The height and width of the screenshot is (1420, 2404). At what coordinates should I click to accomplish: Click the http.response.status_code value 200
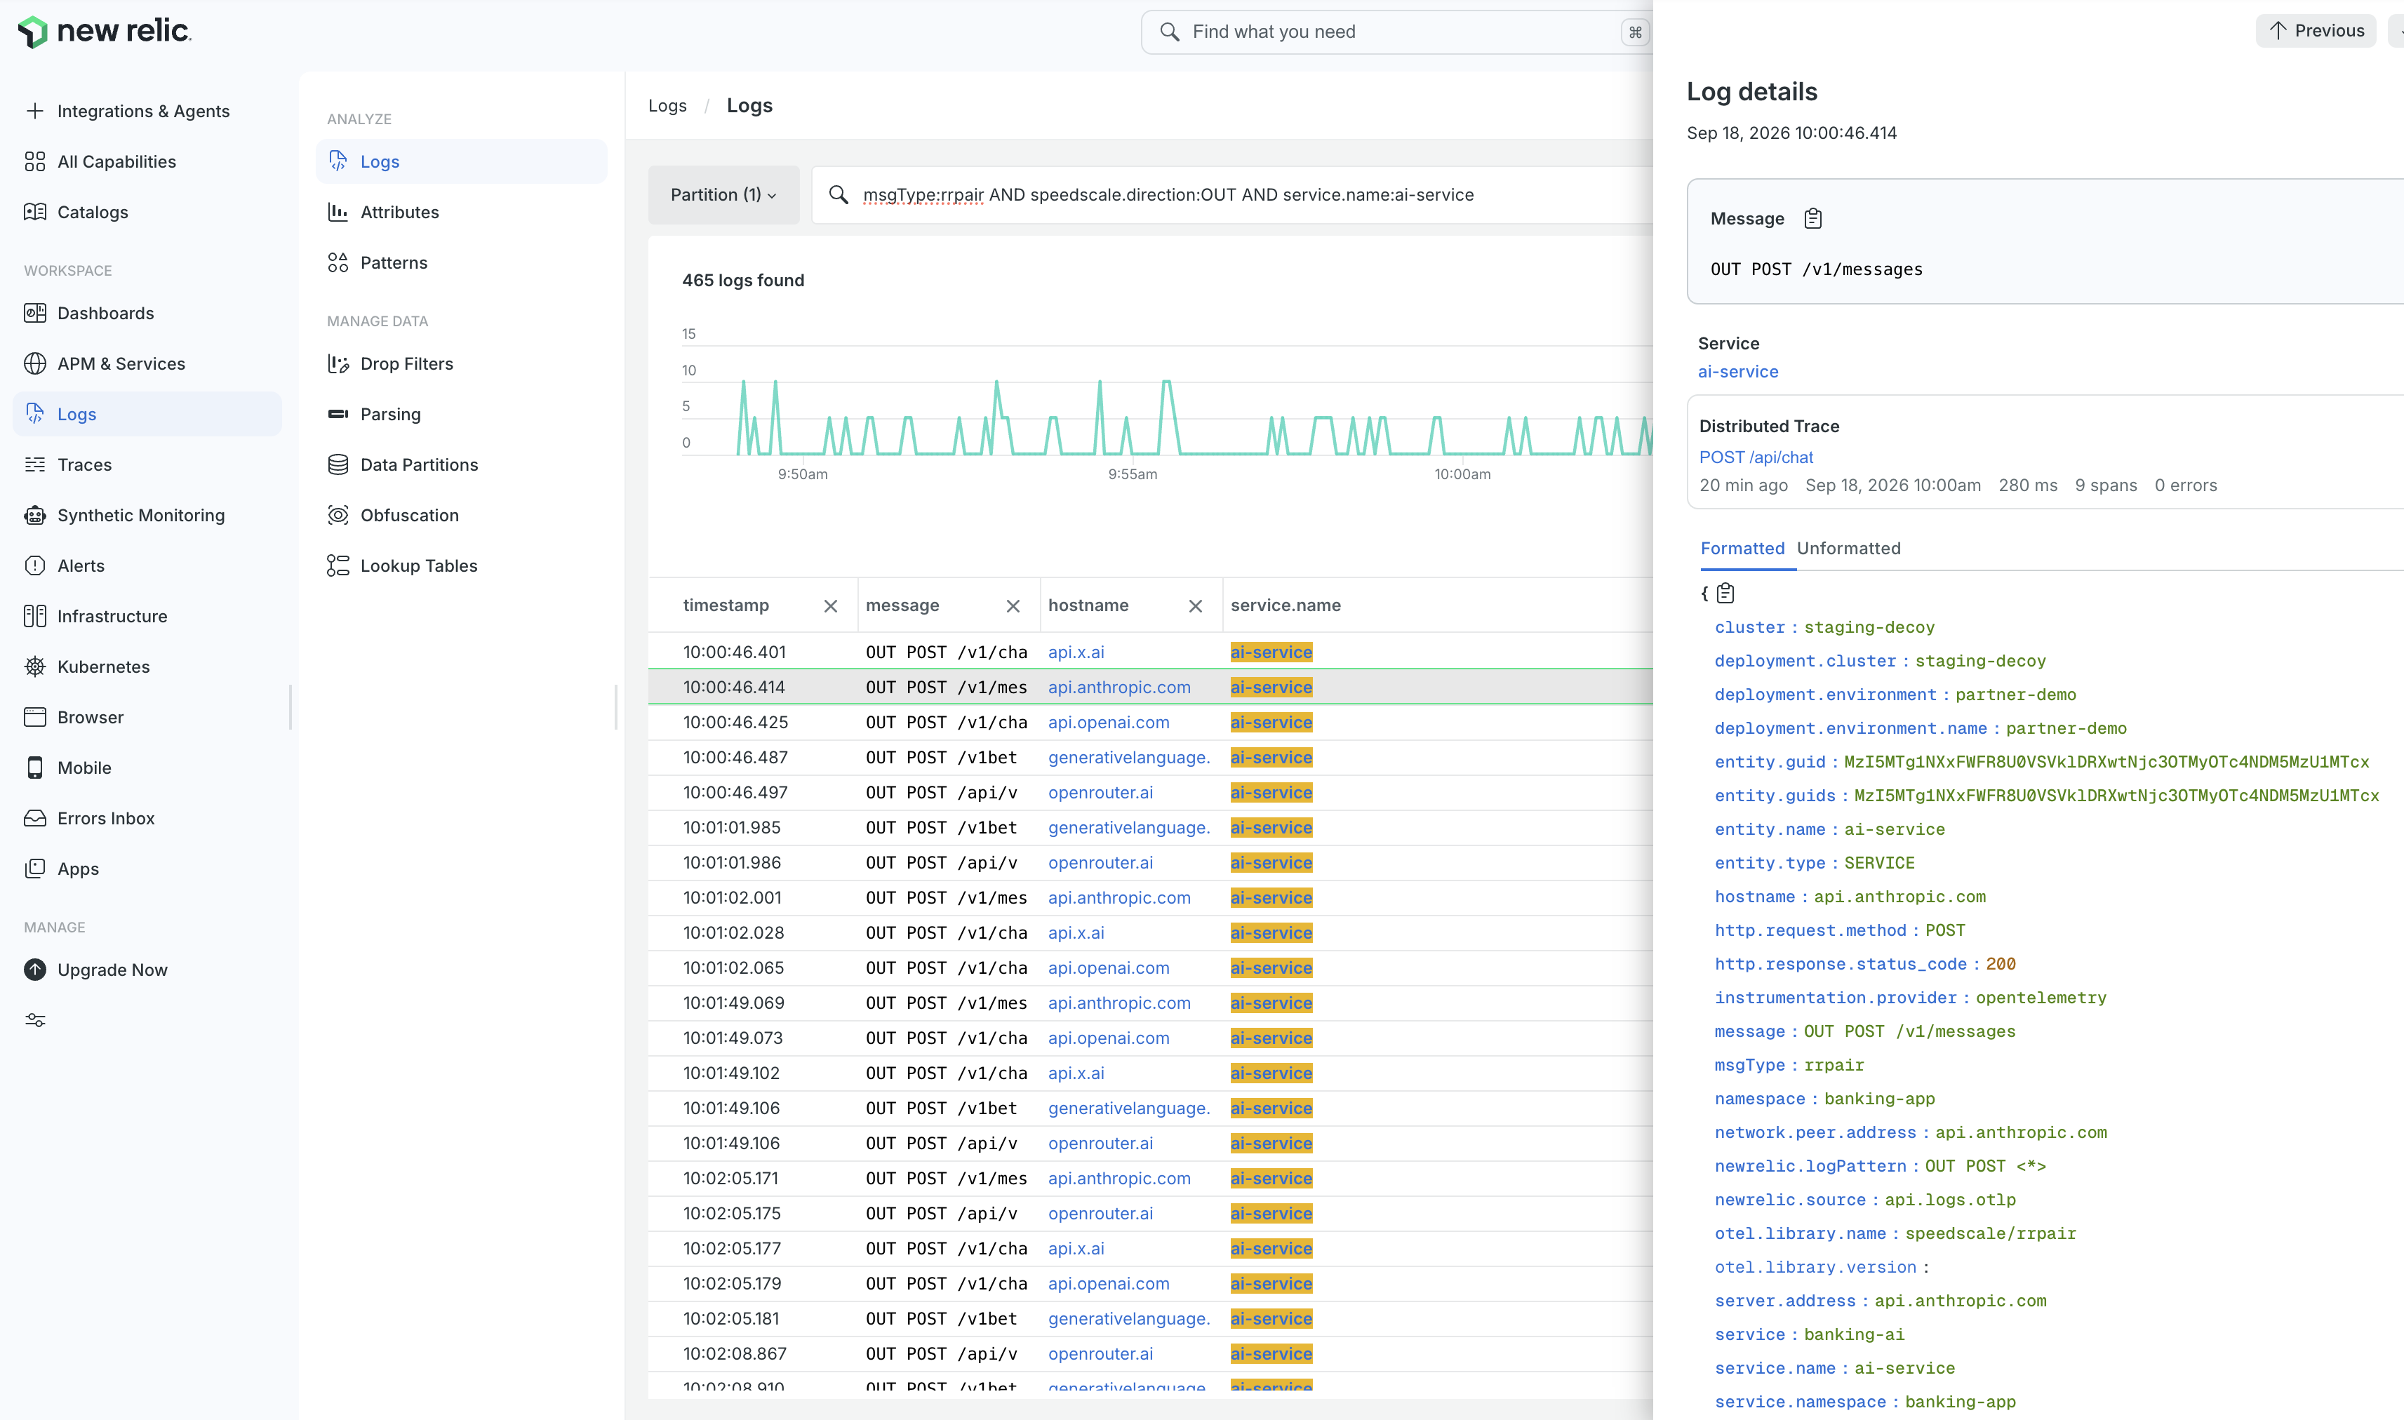point(2000,965)
